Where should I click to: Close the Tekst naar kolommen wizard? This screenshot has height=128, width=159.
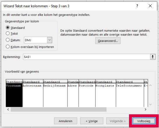click(150, 6)
